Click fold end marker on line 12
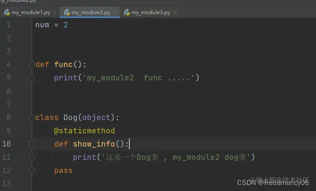 click(32, 170)
